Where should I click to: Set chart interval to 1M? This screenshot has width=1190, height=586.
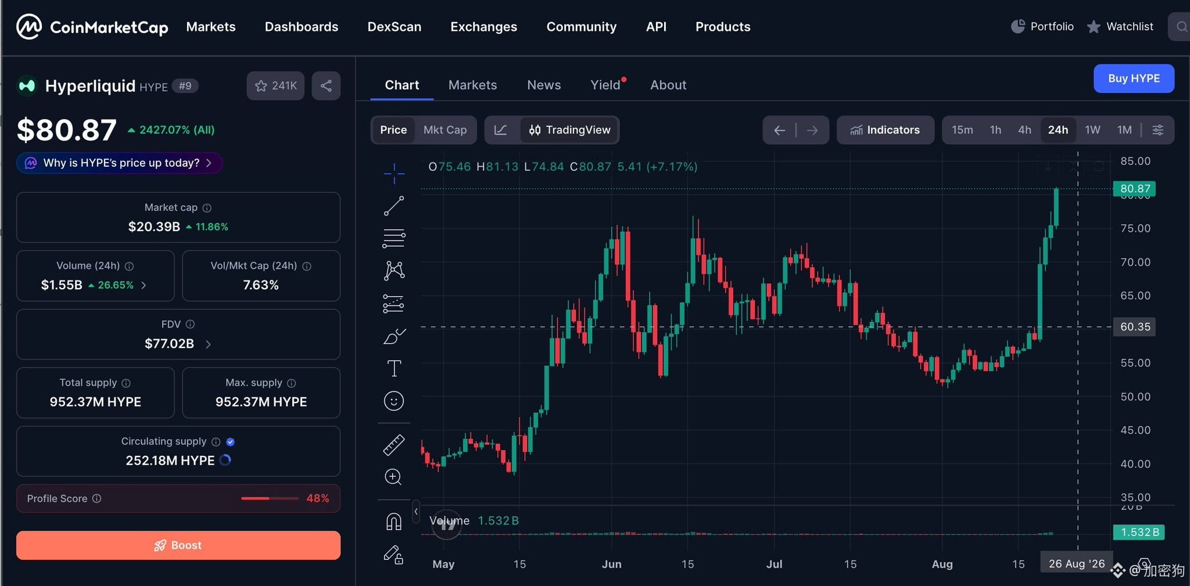(x=1124, y=130)
